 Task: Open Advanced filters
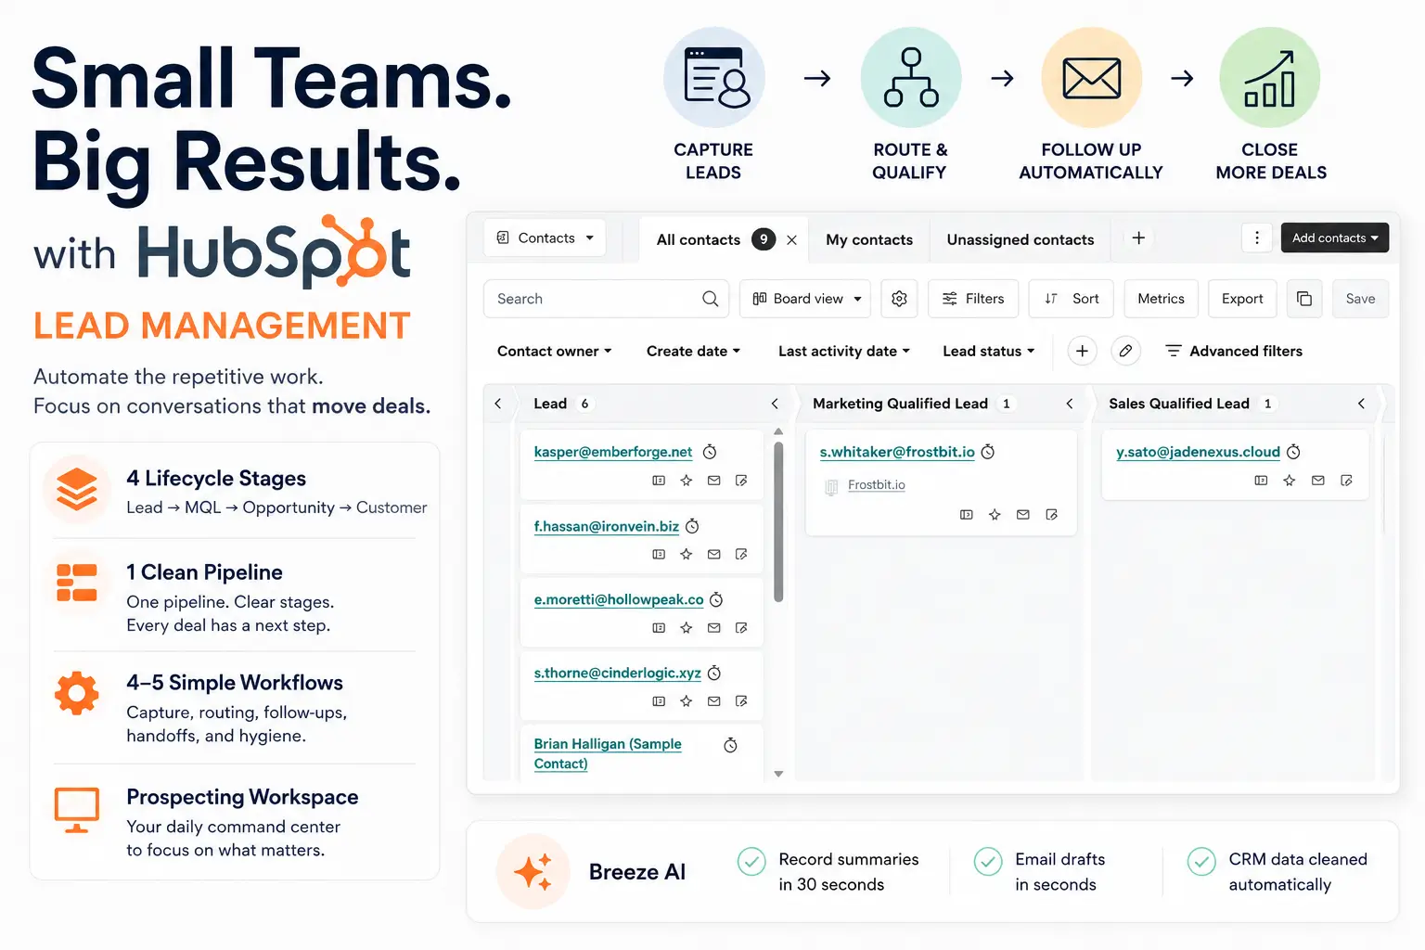(1234, 351)
